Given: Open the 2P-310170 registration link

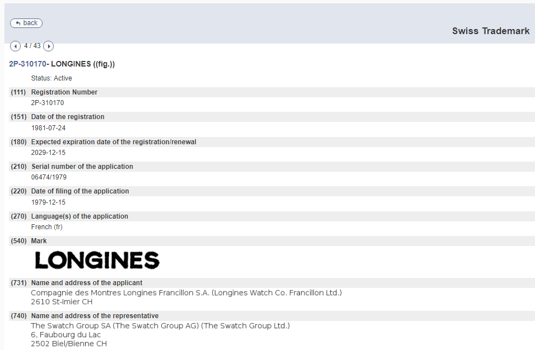Looking at the screenshot, I should point(27,64).
